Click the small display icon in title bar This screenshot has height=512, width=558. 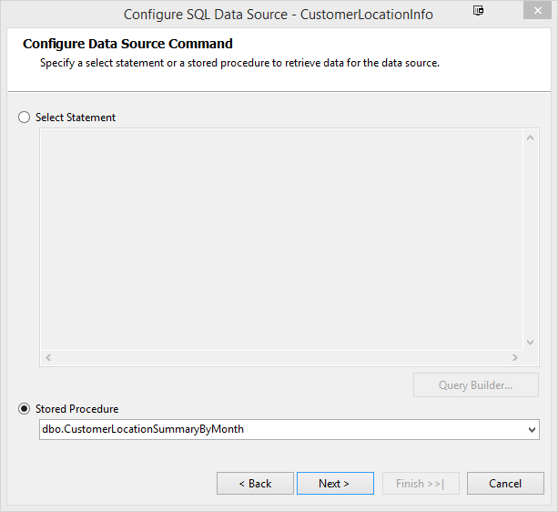coord(479,11)
